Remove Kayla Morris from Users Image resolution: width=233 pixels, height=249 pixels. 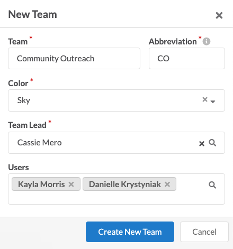[71, 185]
